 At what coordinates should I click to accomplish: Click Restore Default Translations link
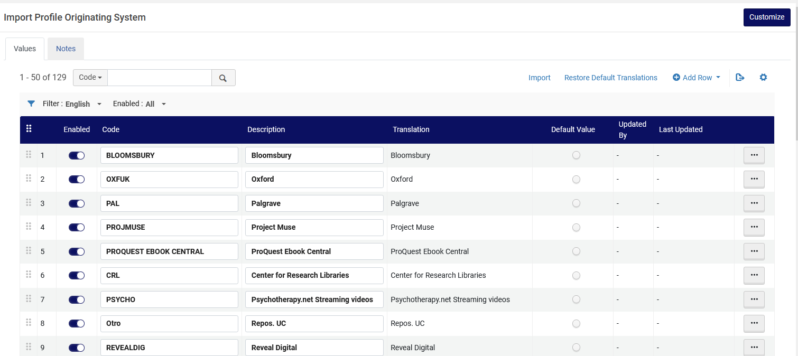coord(611,78)
